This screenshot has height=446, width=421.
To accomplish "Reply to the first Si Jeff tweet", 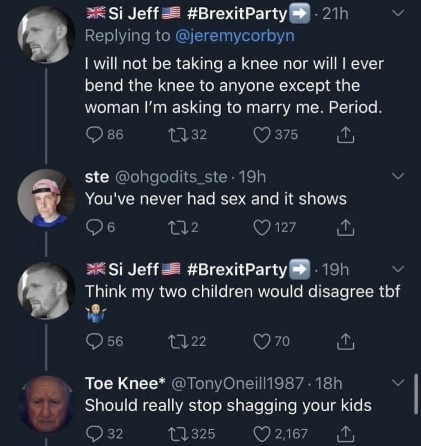I will point(94,135).
